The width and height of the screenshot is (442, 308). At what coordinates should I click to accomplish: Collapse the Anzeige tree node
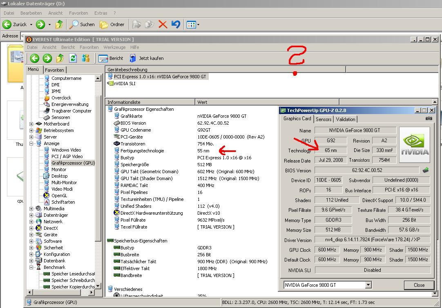coord(31,143)
